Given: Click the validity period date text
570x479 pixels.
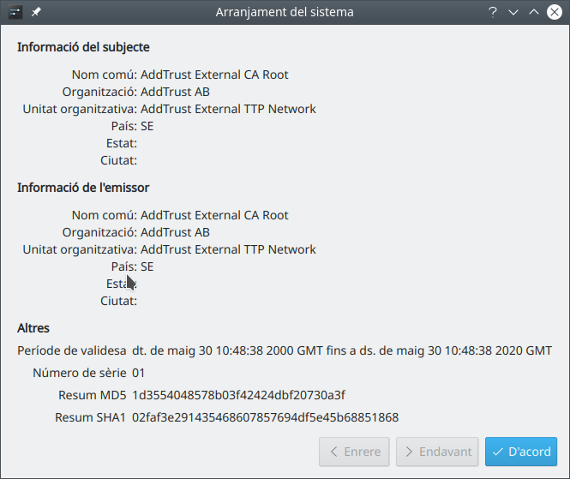Looking at the screenshot, I should pos(341,350).
